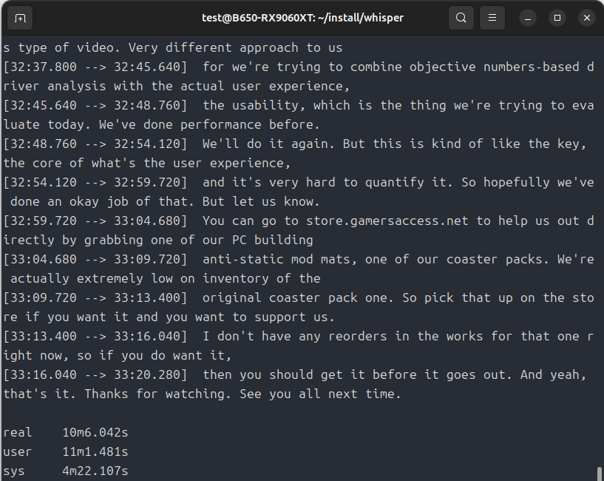Click the [32:37.800 --> 32:45.640] timestamp
Viewport: 604px width, 481px height.
click(x=95, y=67)
